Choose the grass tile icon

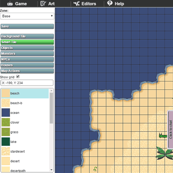point(6,132)
